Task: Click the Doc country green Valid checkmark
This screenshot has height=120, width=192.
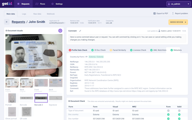Action: click(x=179, y=115)
